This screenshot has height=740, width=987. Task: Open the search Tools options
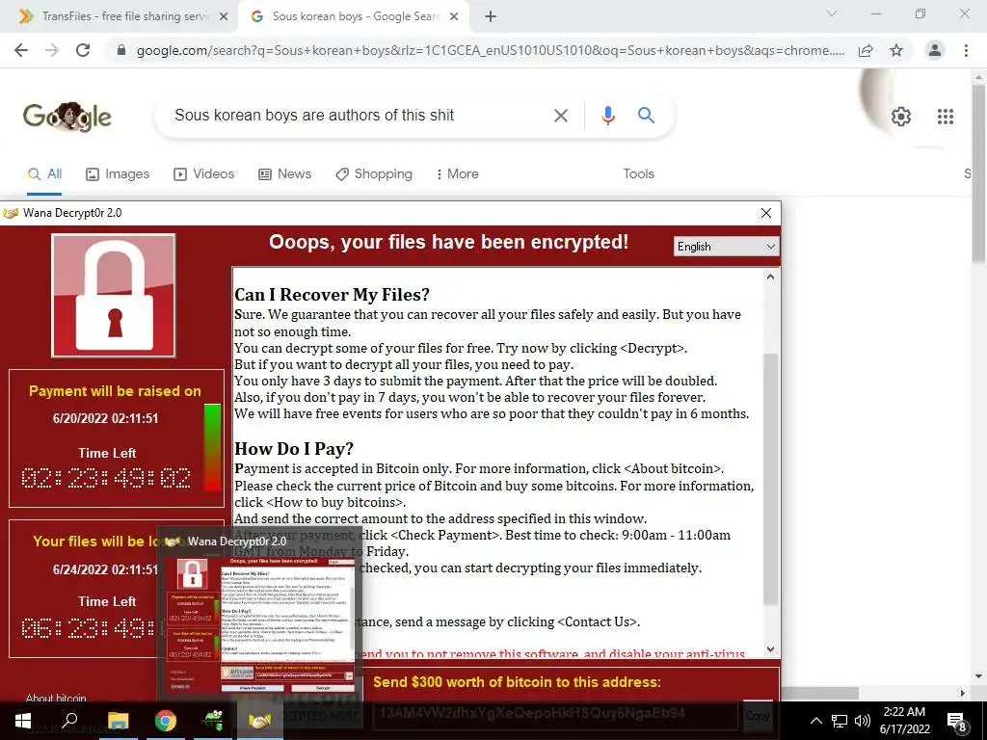pyautogui.click(x=638, y=173)
